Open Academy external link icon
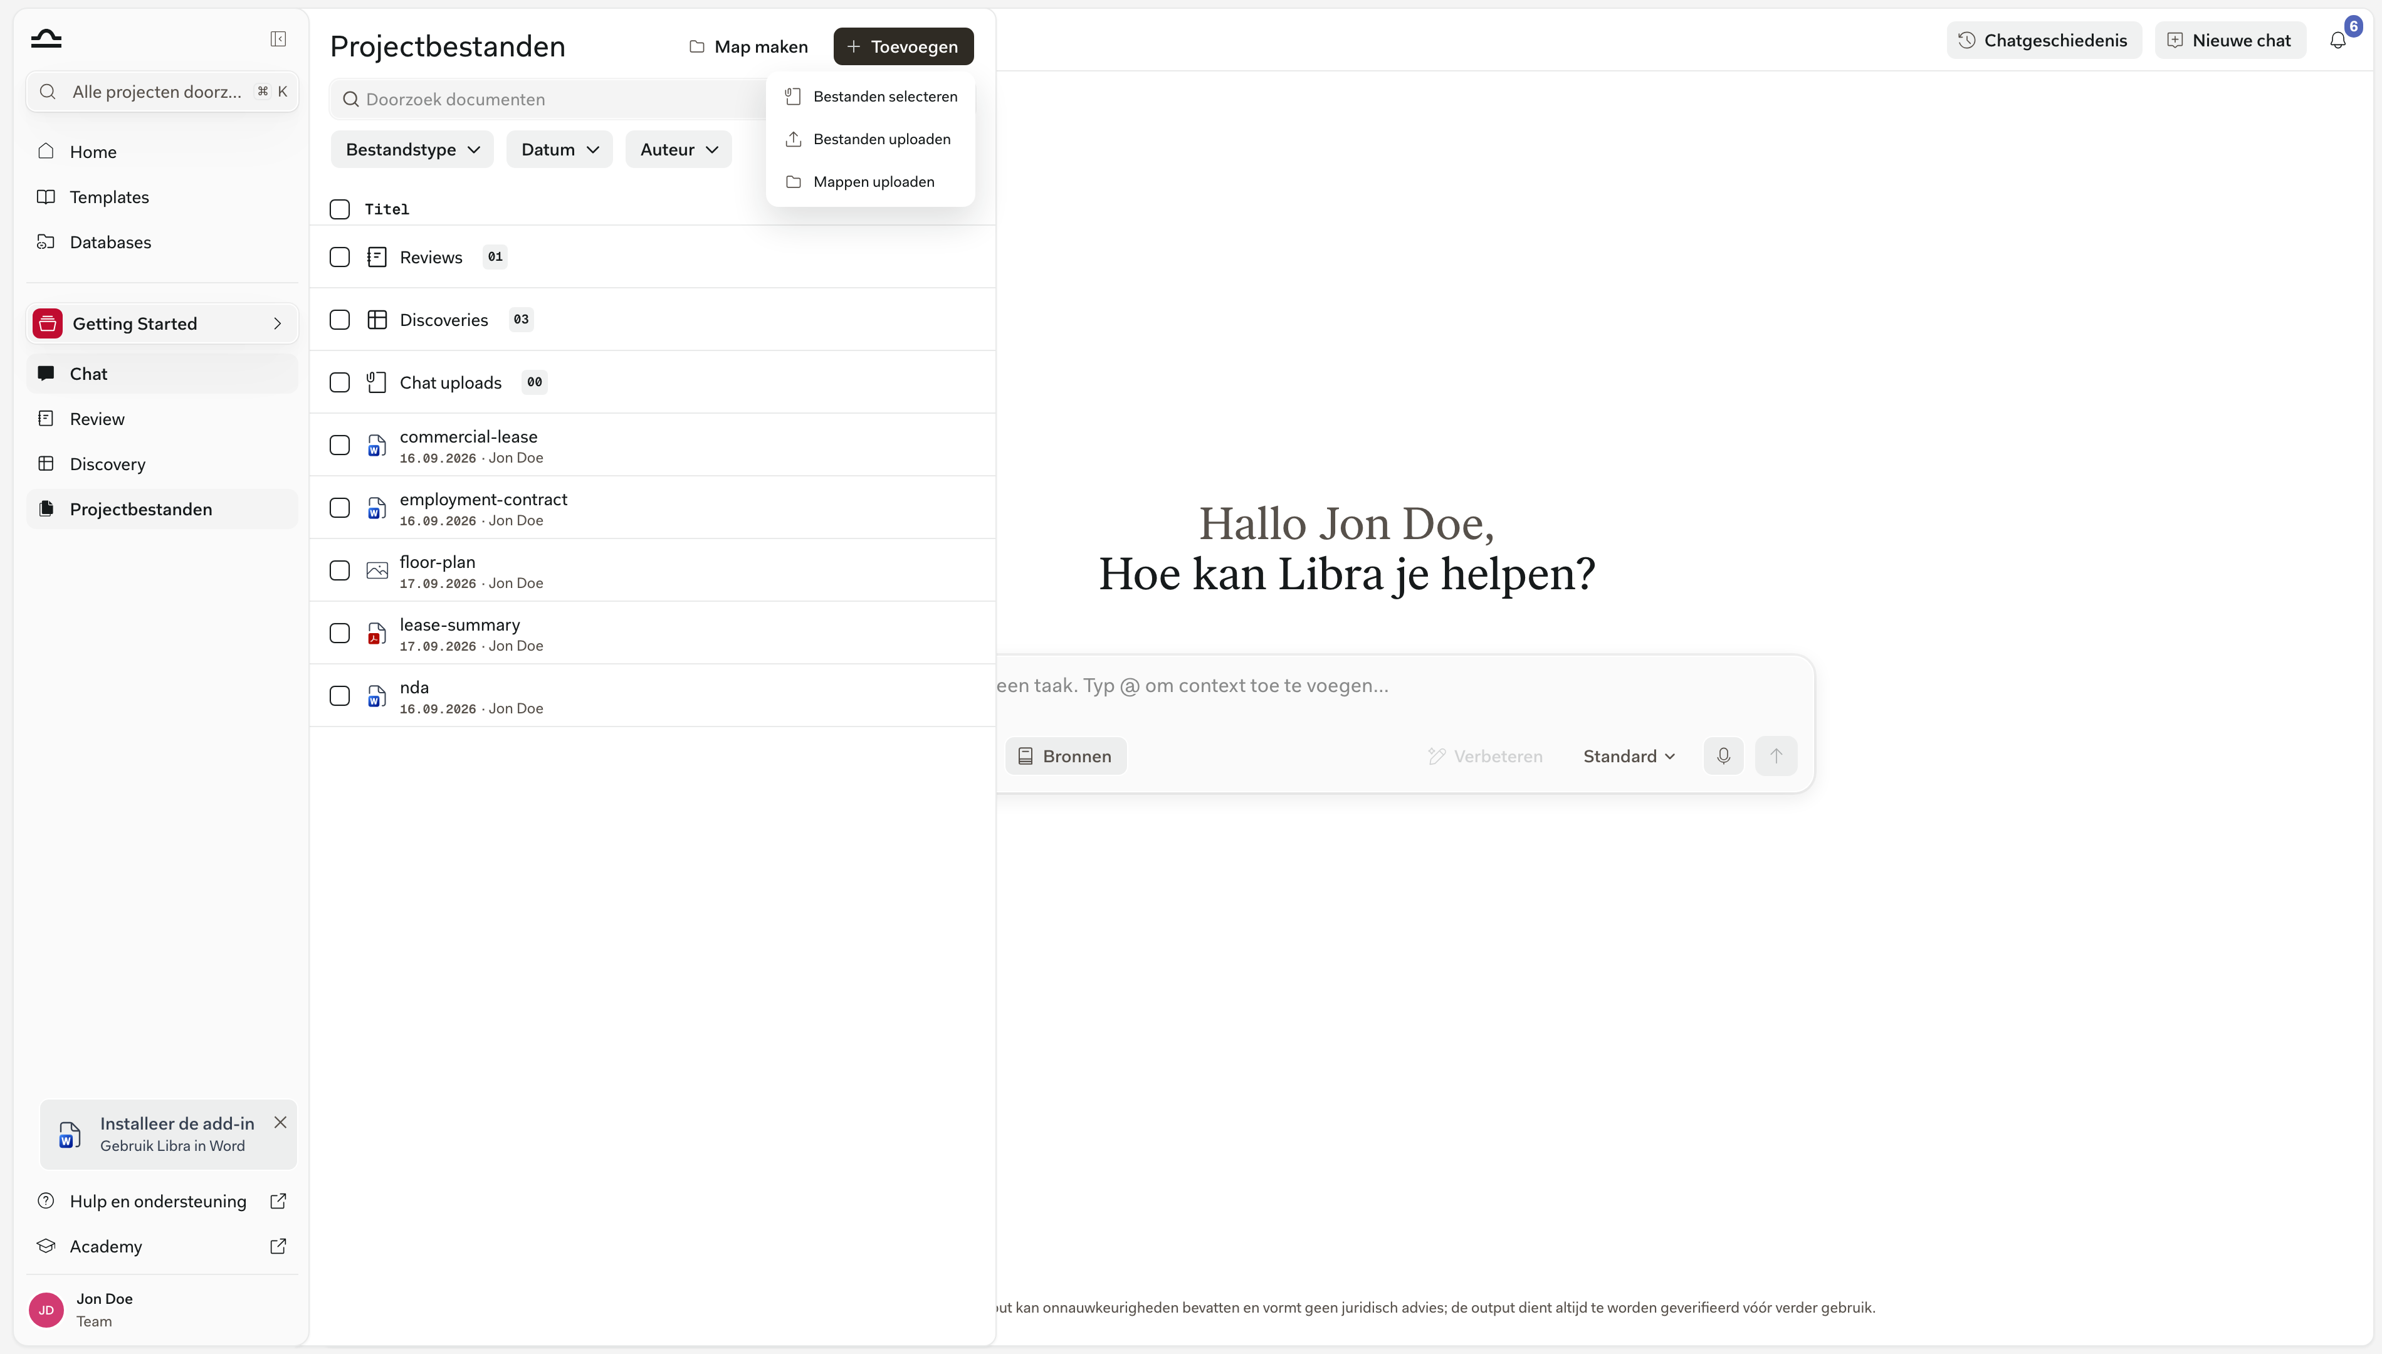Image resolution: width=2382 pixels, height=1354 pixels. pos(278,1246)
